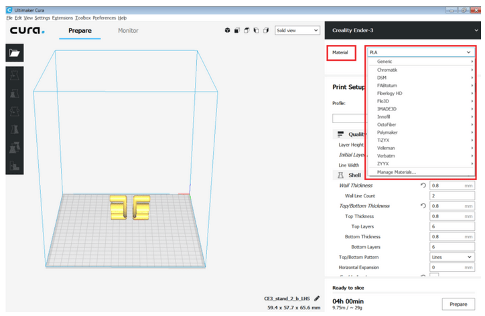This screenshot has height=316, width=485.
Task: Click the Bottom Layers value field
Action: pyautogui.click(x=452, y=247)
